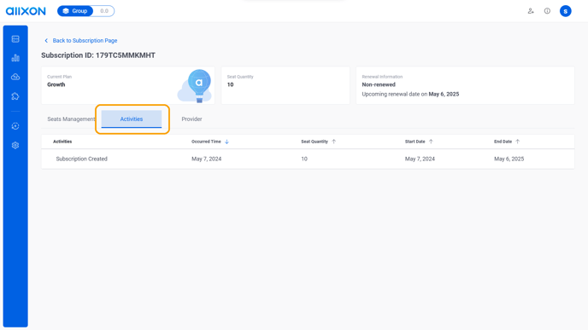Switch to the Seats Management tab
This screenshot has width=588, height=330.
[71, 119]
